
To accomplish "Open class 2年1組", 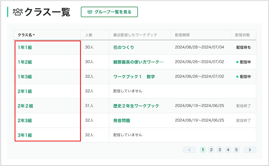I will pos(25,91).
